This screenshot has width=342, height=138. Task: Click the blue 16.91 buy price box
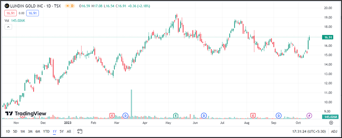click(x=33, y=13)
